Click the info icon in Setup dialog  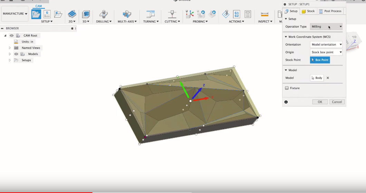[286, 102]
